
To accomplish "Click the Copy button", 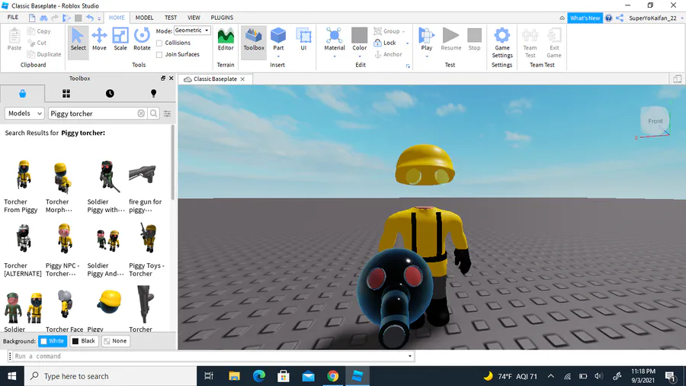I will pos(39,31).
